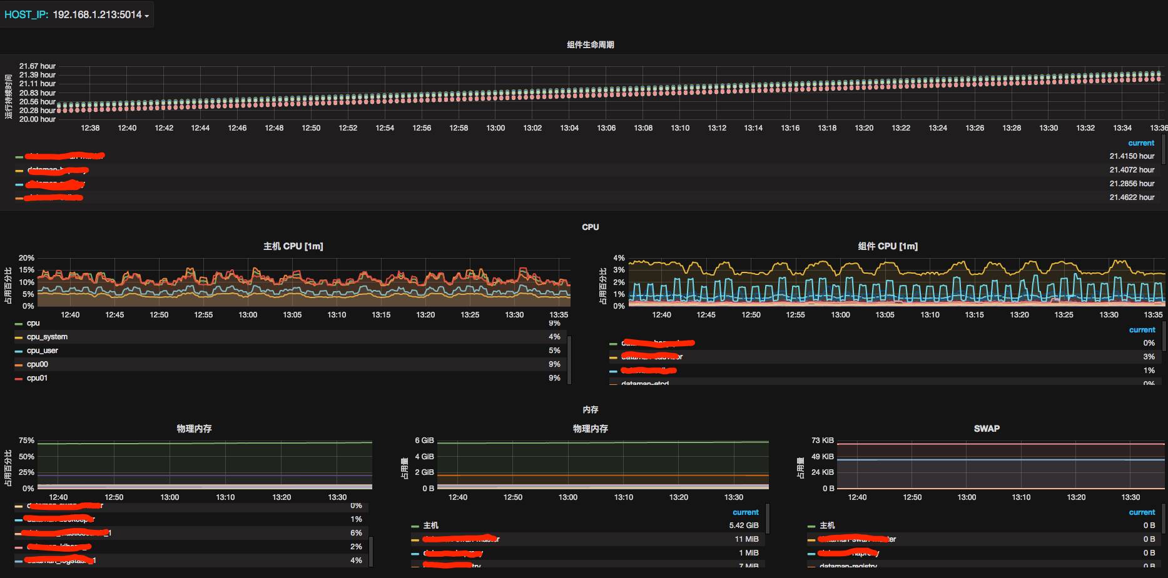Open 物理内存 title above the percentage graph

click(194, 429)
